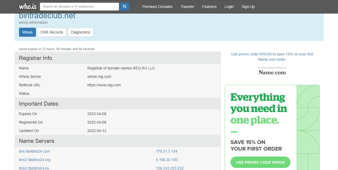Go to Features in navigation
The height and width of the screenshot is (170, 338).
209,7
